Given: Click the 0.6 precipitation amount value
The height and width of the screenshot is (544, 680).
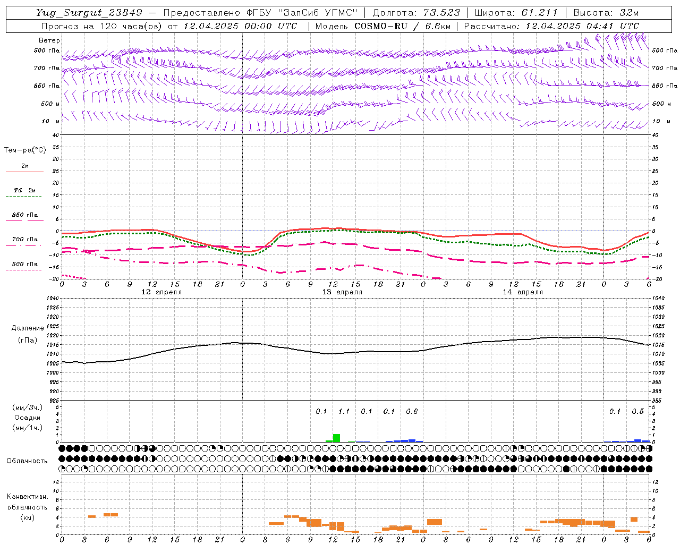Looking at the screenshot, I should (412, 412).
